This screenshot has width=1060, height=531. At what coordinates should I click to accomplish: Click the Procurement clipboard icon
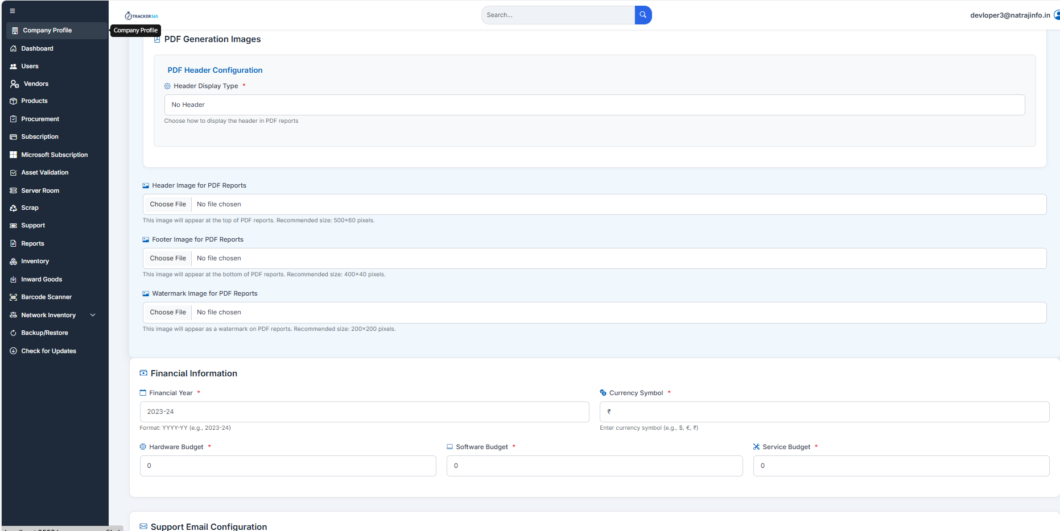point(13,119)
